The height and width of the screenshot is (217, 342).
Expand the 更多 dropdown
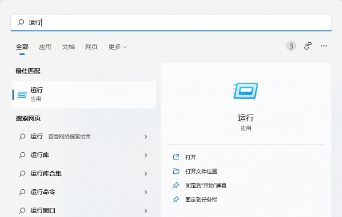click(x=117, y=47)
